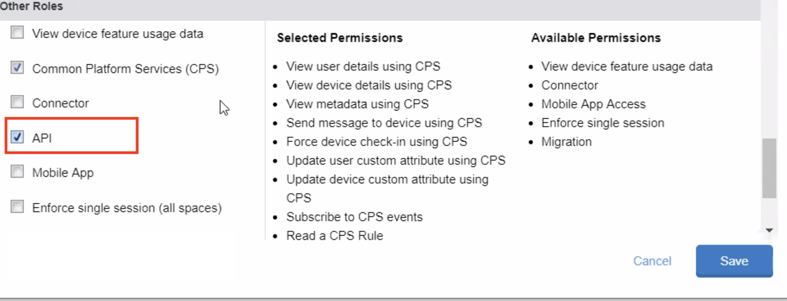Select 'Force device check-in using CPS' entry
Image resolution: width=787 pixels, height=301 pixels.
pyautogui.click(x=377, y=142)
